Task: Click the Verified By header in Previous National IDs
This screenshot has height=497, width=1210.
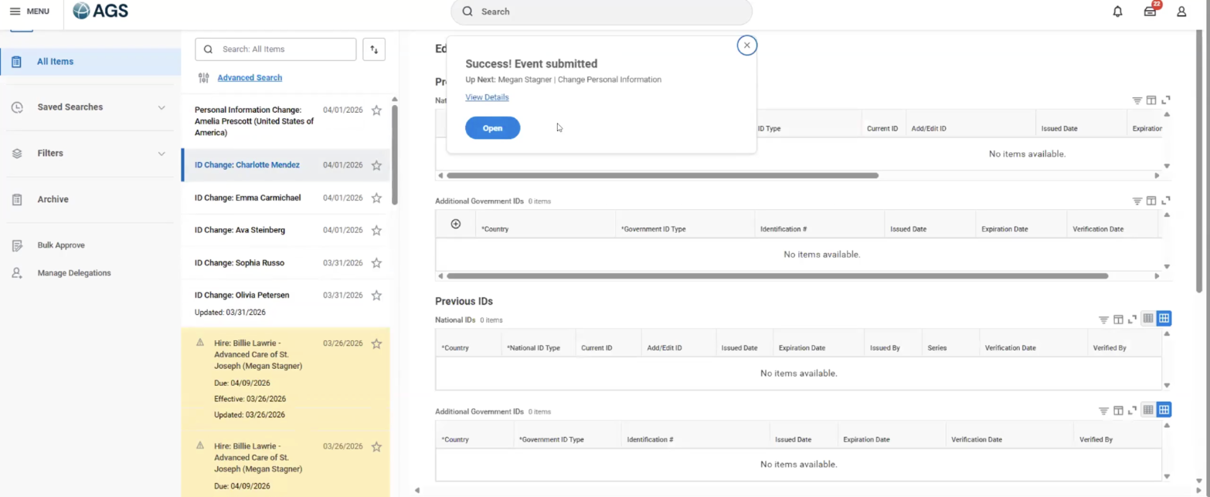Action: point(1110,348)
